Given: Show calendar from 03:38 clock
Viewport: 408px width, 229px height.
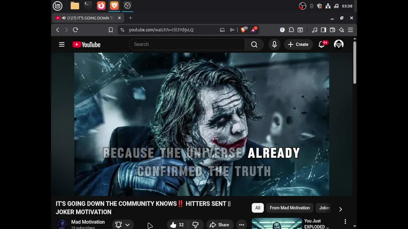Looking at the screenshot, I should coord(347,6).
